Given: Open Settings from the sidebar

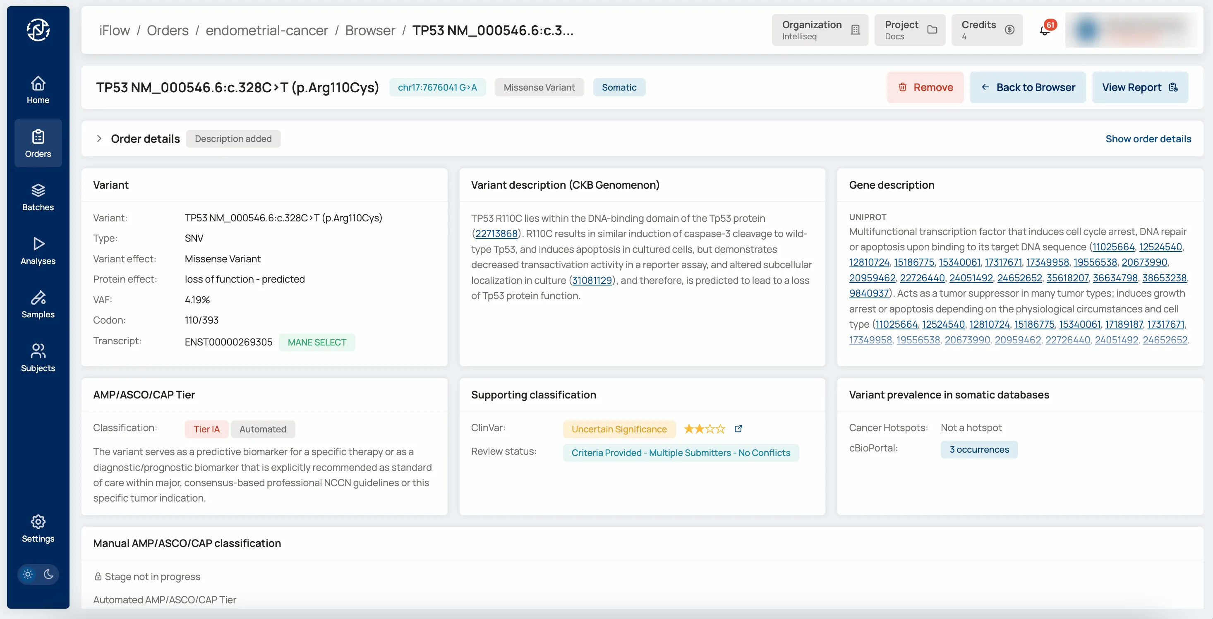Looking at the screenshot, I should [38, 528].
